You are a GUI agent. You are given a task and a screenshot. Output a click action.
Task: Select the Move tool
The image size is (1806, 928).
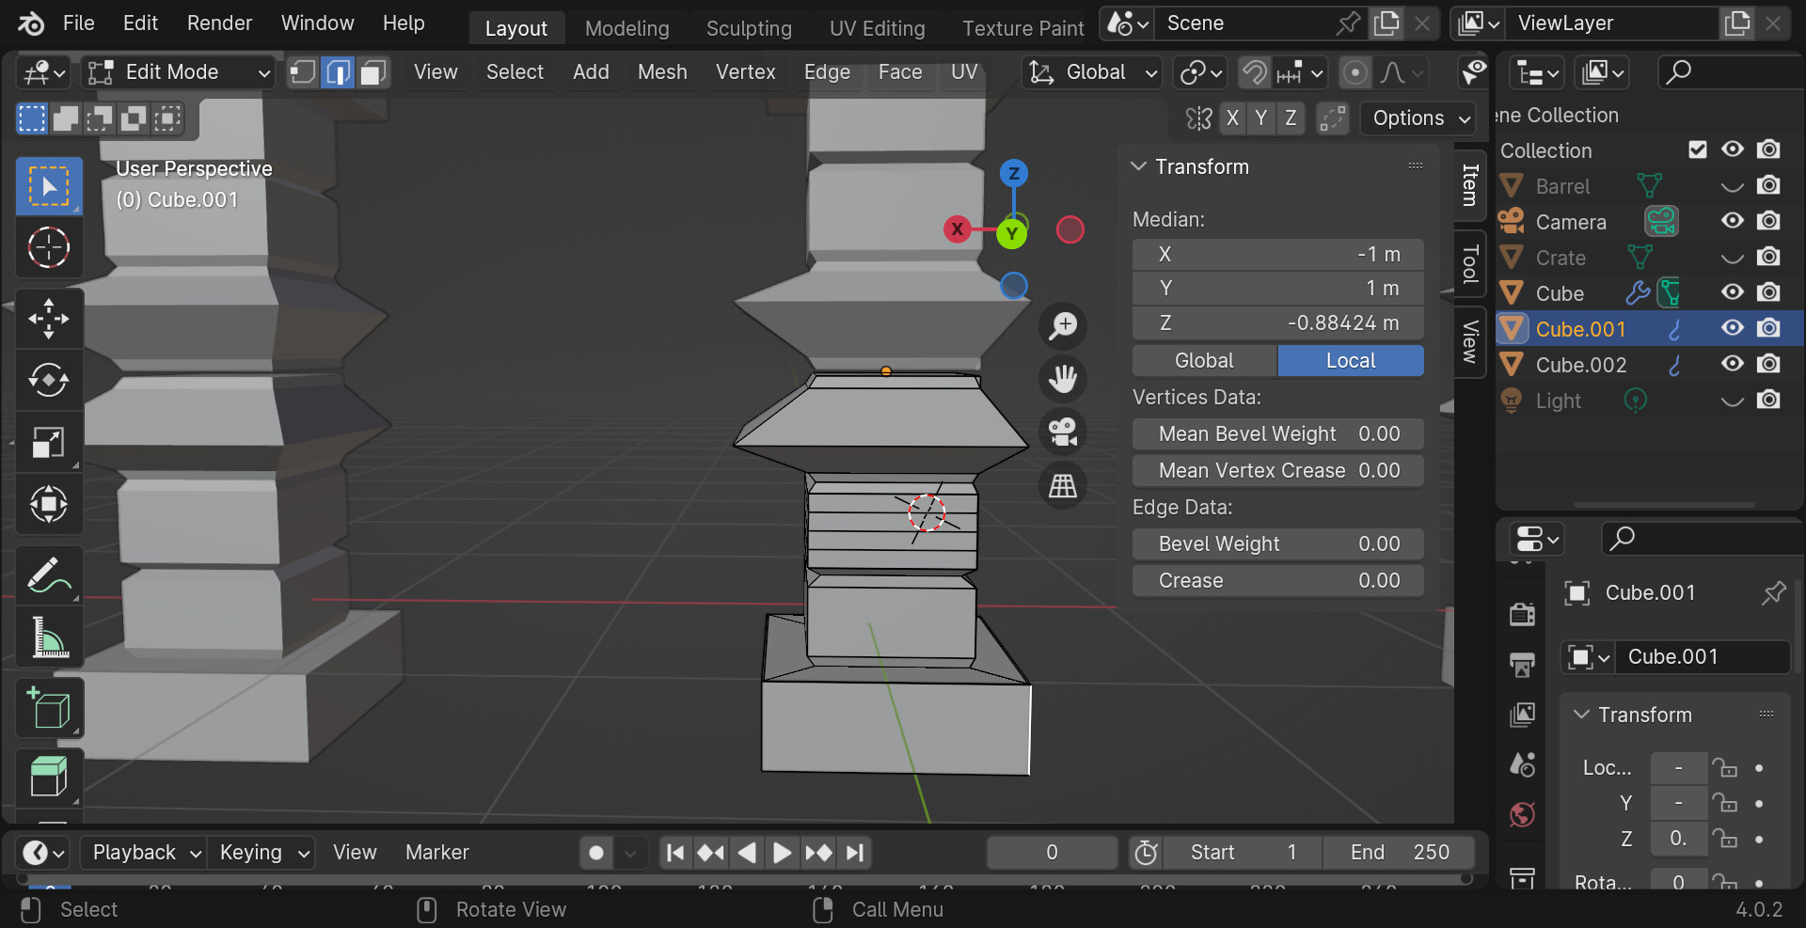pyautogui.click(x=49, y=318)
